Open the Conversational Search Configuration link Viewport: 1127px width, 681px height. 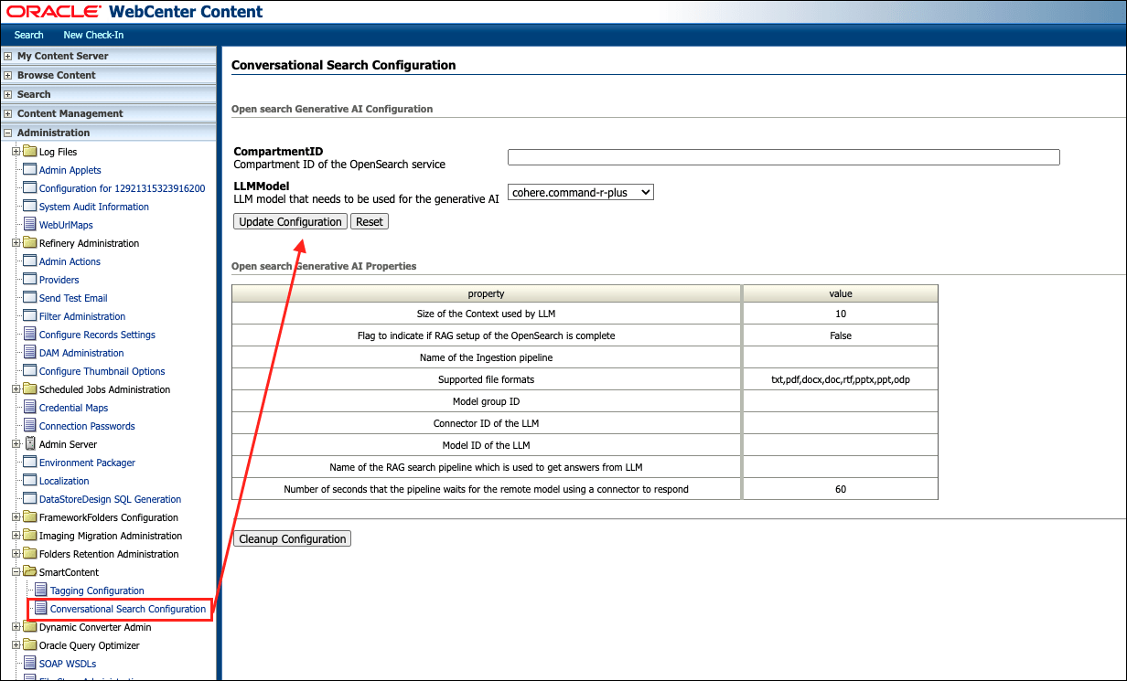[128, 609]
